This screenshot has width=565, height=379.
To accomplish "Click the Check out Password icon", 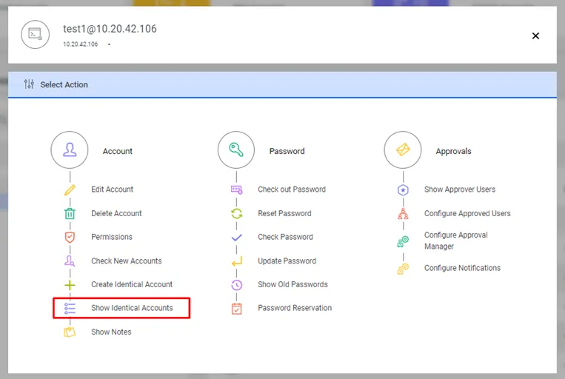I will click(237, 189).
